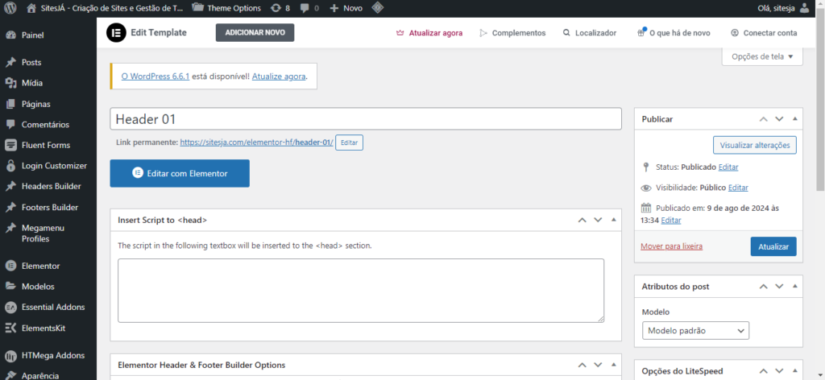Click the WordPress logo icon
Image resolution: width=825 pixels, height=380 pixels.
tap(10, 8)
